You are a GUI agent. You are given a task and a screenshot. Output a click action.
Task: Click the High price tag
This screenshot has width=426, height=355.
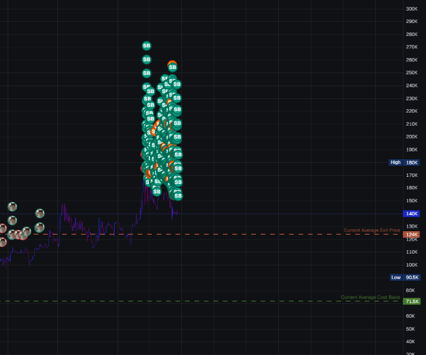click(395, 162)
